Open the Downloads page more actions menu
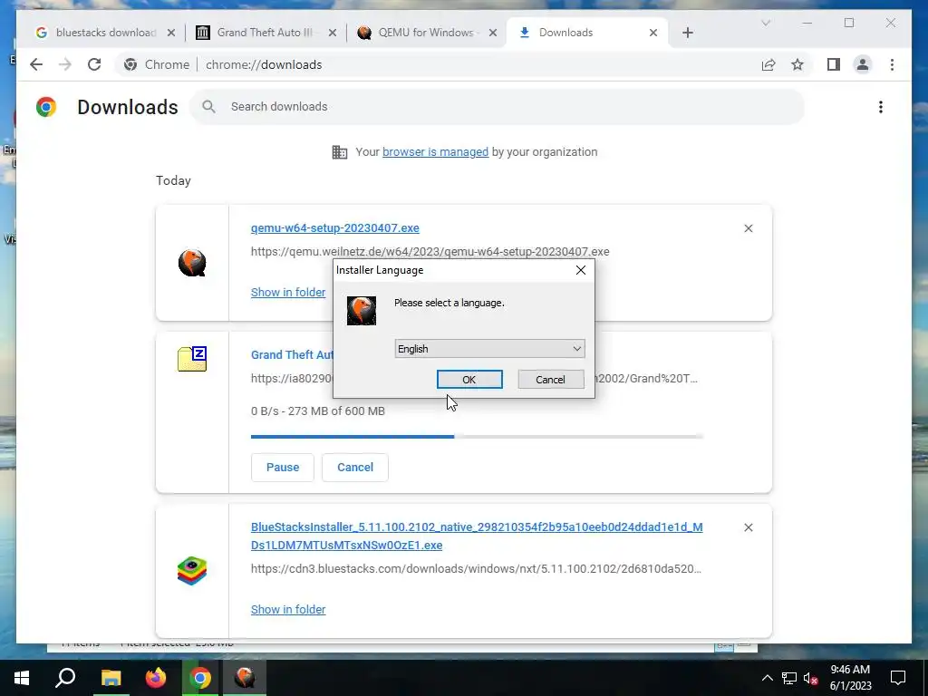Viewport: 928px width, 696px height. (881, 107)
